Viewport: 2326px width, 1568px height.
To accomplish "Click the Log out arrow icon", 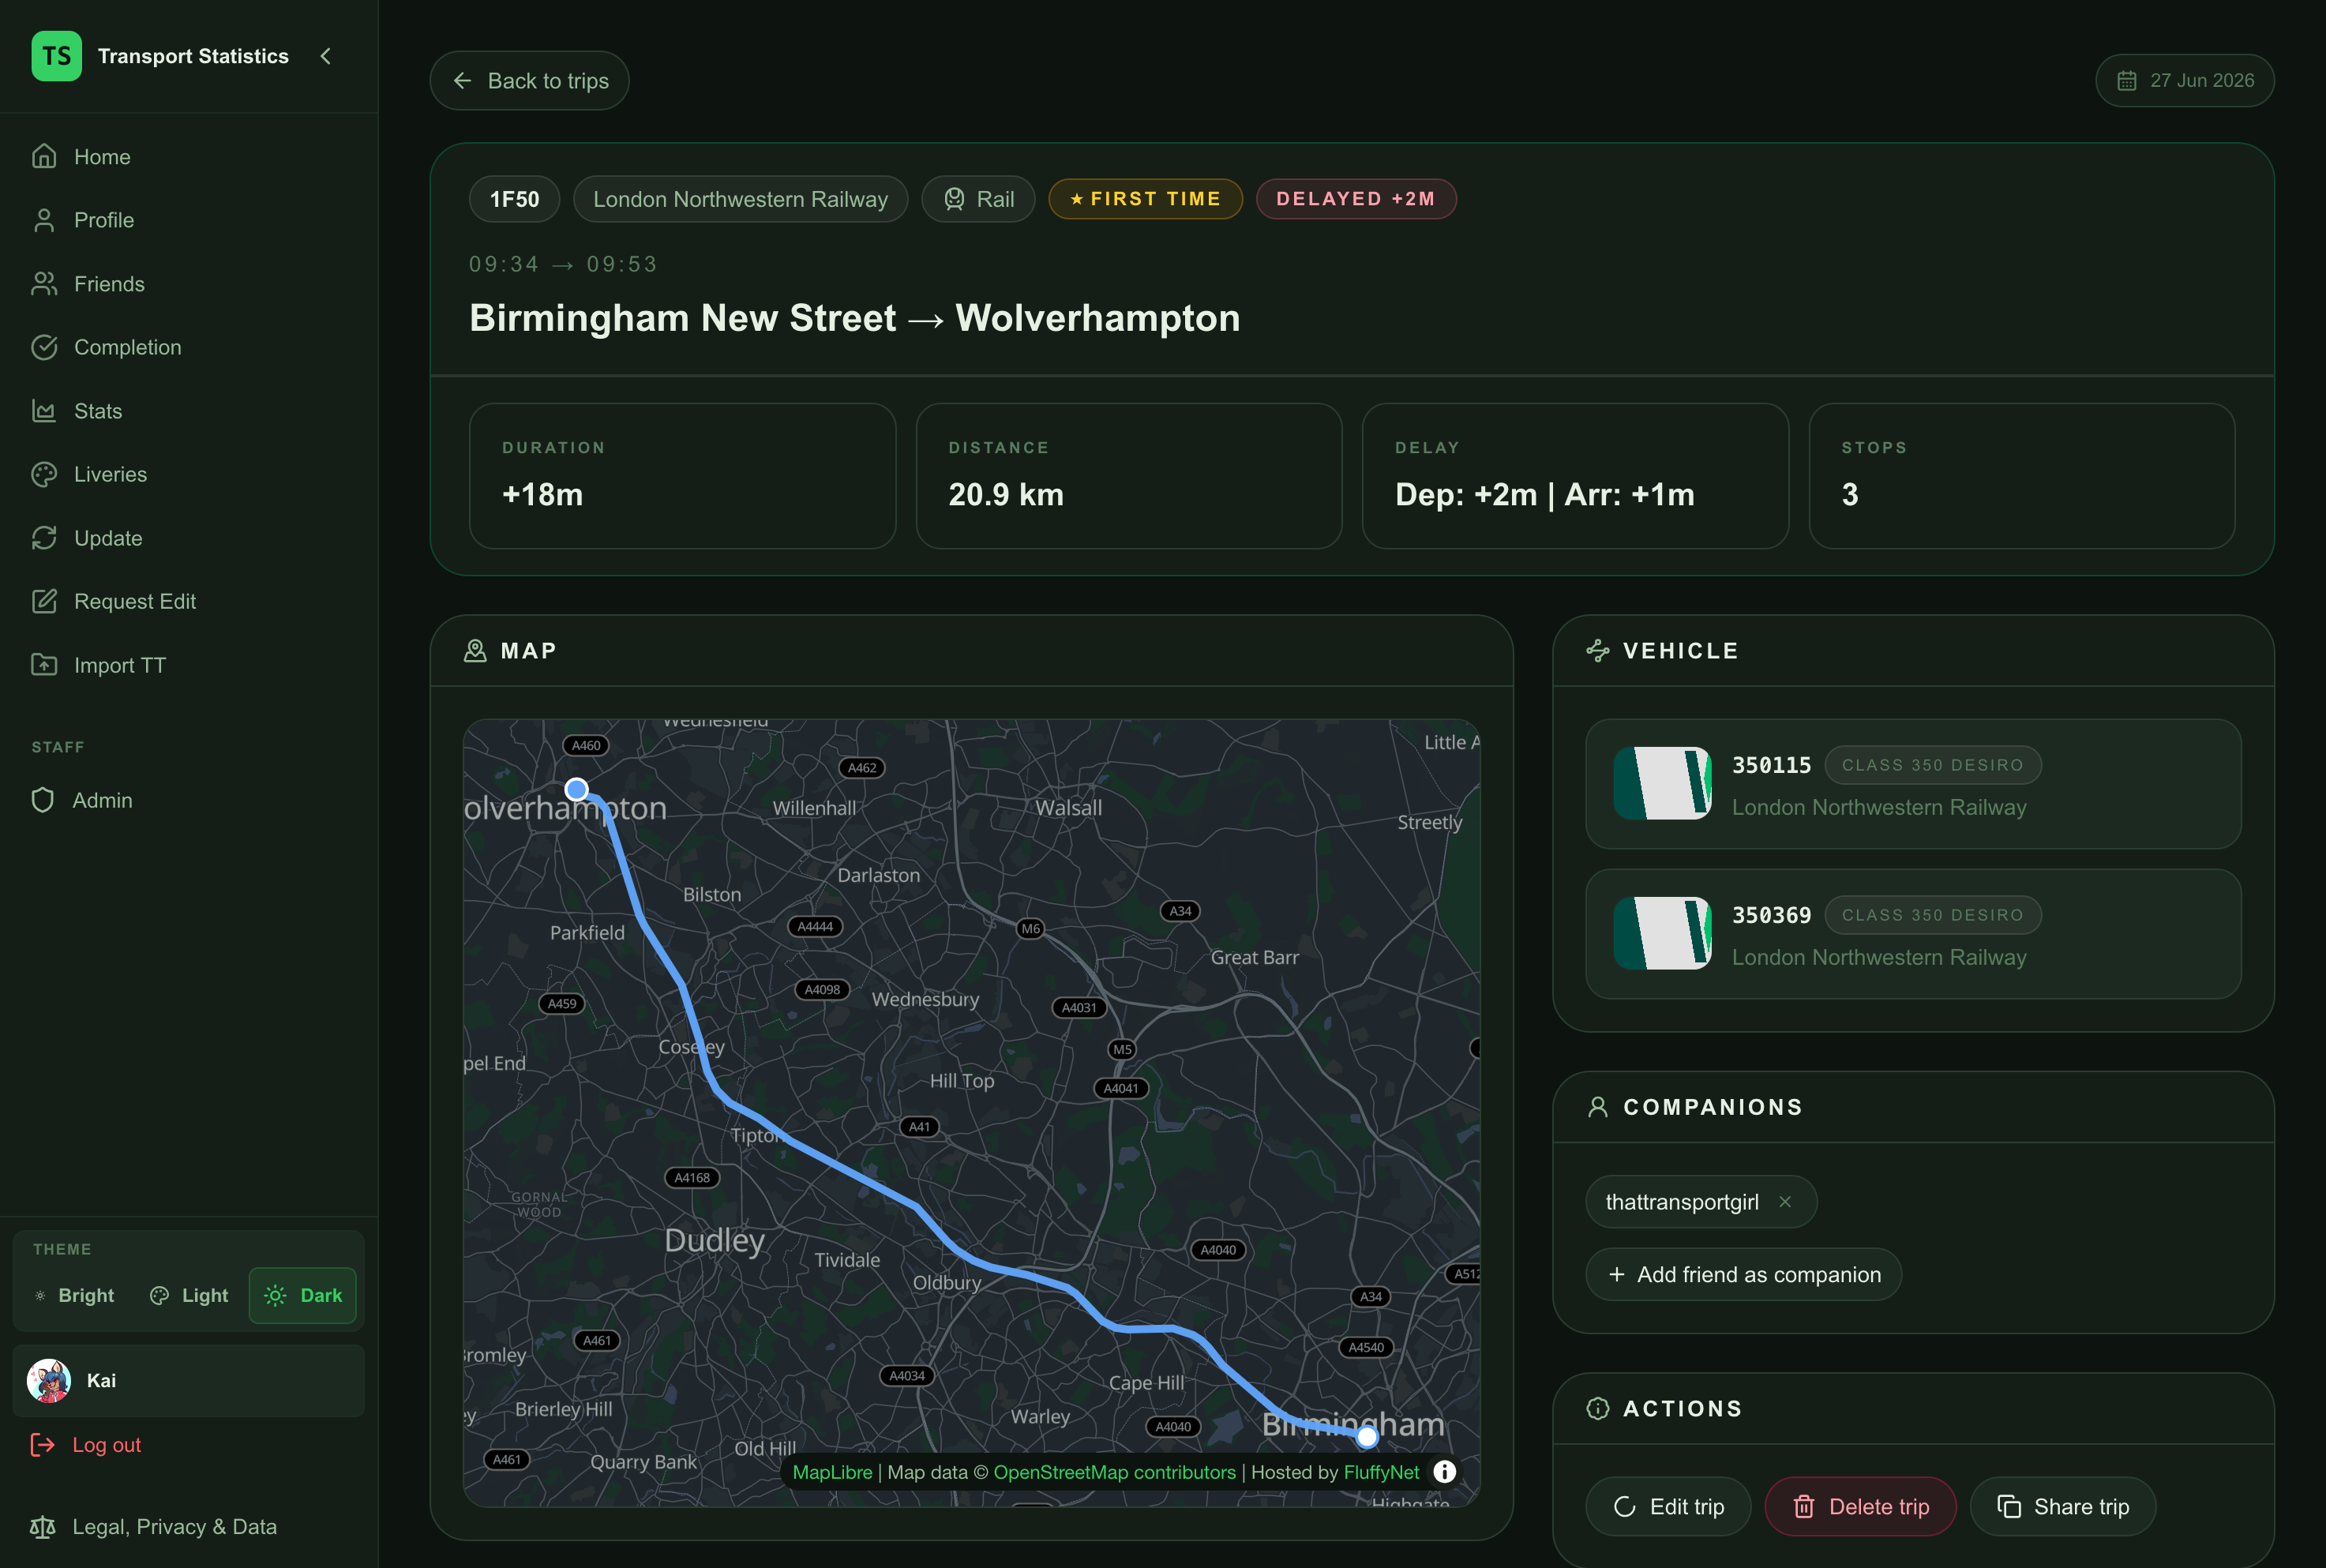I will coord(43,1445).
